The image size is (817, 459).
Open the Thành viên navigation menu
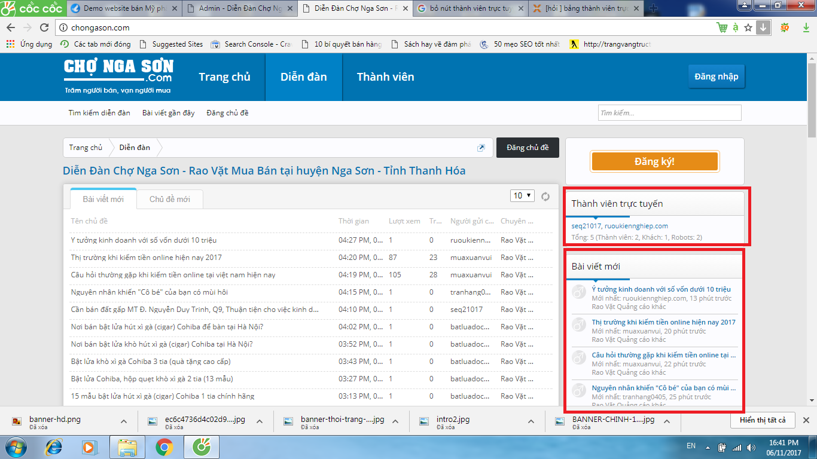tap(385, 76)
